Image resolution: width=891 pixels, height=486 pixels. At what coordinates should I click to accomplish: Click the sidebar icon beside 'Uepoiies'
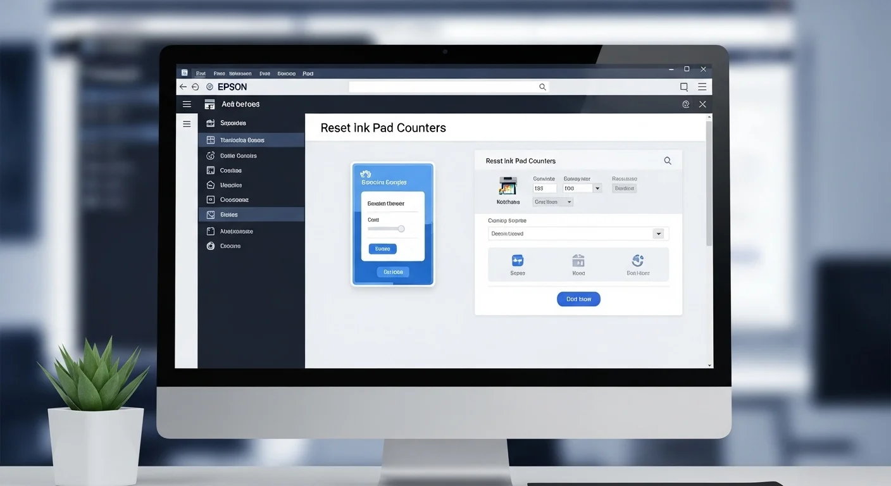211,185
